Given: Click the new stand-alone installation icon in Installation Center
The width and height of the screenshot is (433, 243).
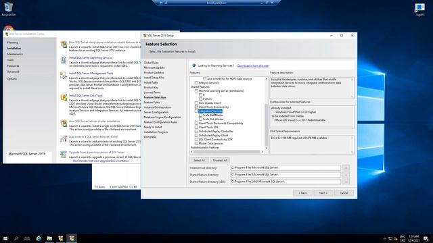Looking at the screenshot, I should (64, 44).
